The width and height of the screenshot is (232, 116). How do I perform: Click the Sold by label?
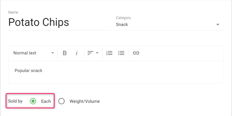point(15,101)
